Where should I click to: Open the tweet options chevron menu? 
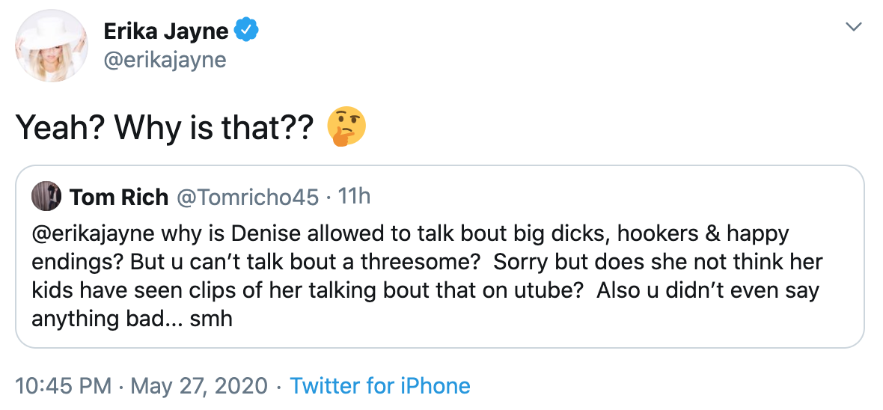(x=852, y=28)
